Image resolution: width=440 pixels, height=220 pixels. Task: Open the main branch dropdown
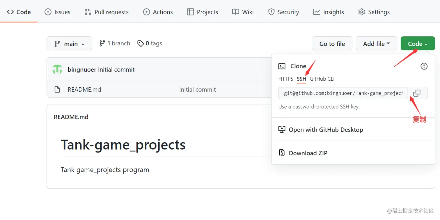click(69, 44)
